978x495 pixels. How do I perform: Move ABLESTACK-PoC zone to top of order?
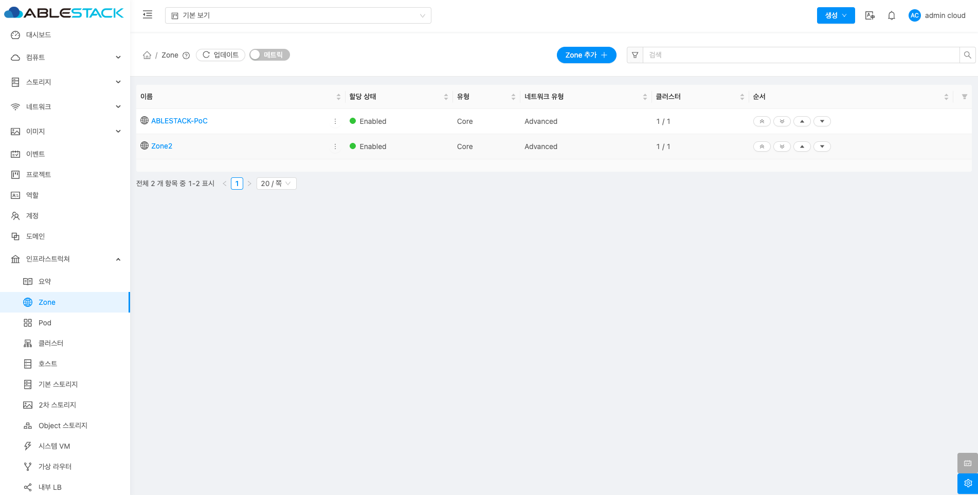click(762, 121)
